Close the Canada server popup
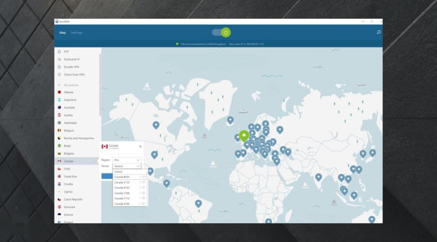Viewport: 437px width, 242px height. click(140, 146)
